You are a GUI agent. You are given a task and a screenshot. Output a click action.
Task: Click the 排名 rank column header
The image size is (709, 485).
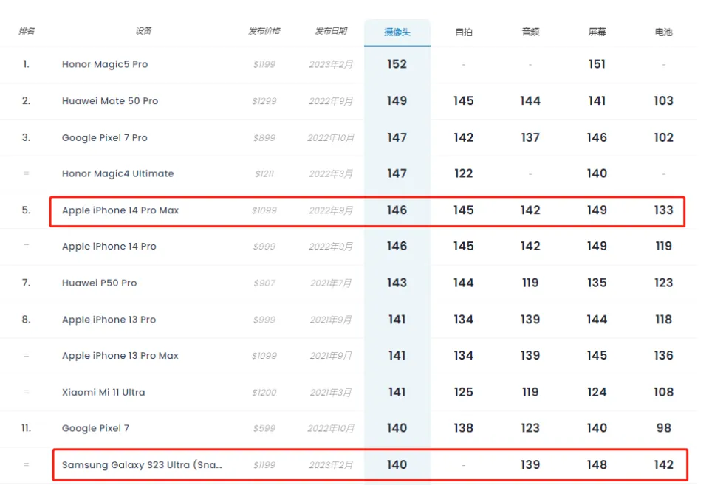(26, 32)
